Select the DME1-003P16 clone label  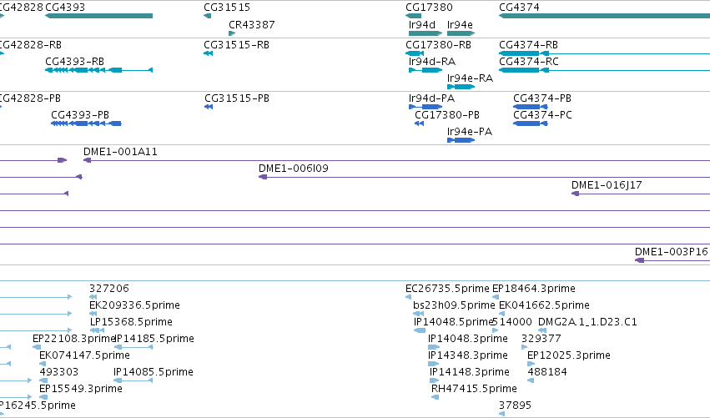pos(671,252)
